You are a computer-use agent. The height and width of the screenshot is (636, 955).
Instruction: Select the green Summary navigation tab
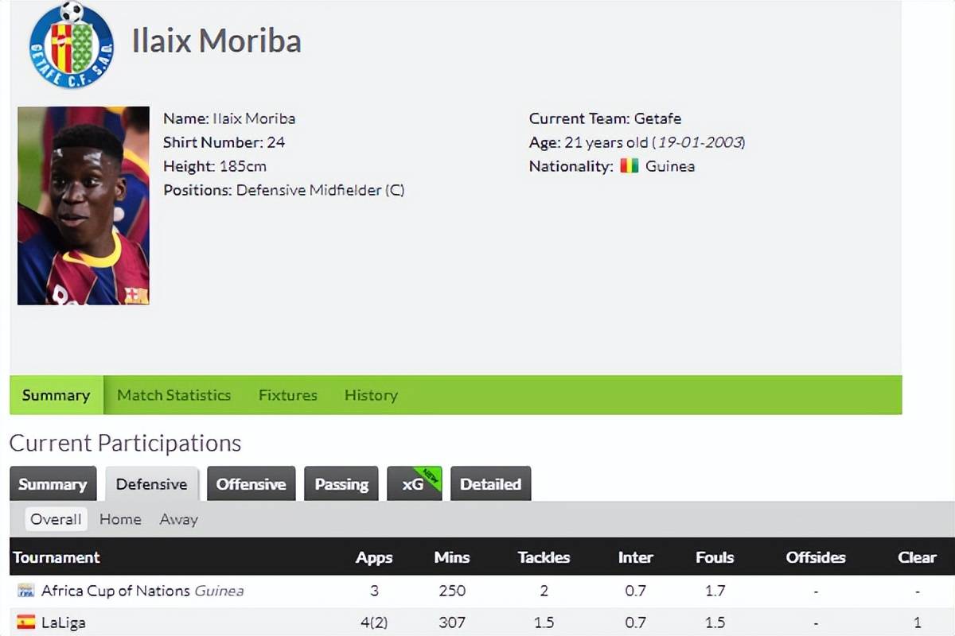56,395
